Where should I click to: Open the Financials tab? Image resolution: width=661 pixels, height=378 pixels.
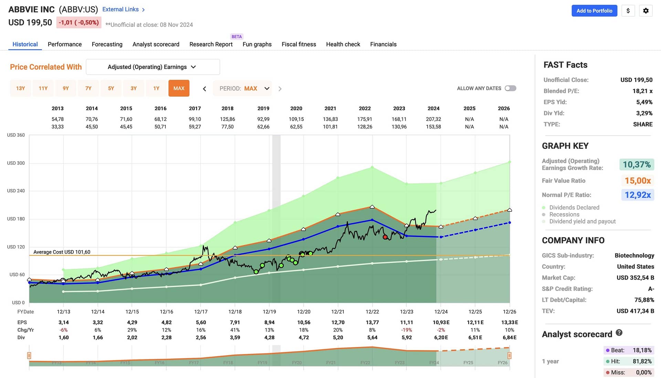(384, 44)
